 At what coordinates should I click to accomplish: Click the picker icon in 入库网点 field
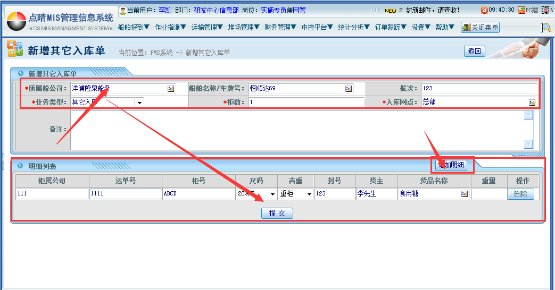pyautogui.click(x=532, y=102)
